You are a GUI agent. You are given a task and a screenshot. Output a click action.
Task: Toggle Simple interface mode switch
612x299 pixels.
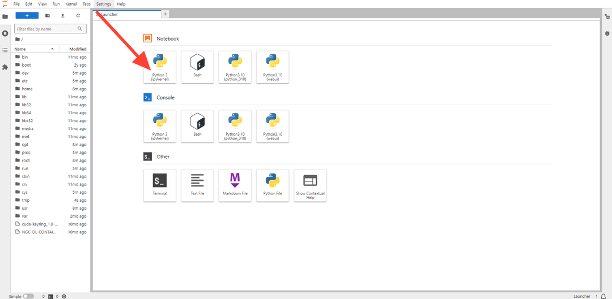pyautogui.click(x=28, y=296)
